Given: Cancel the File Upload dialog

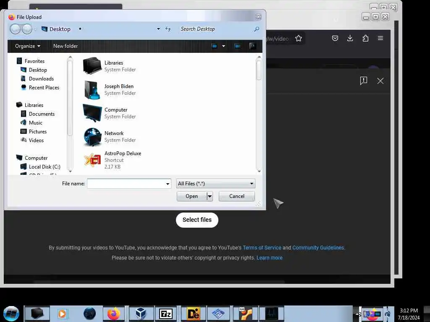Looking at the screenshot, I should click(237, 196).
